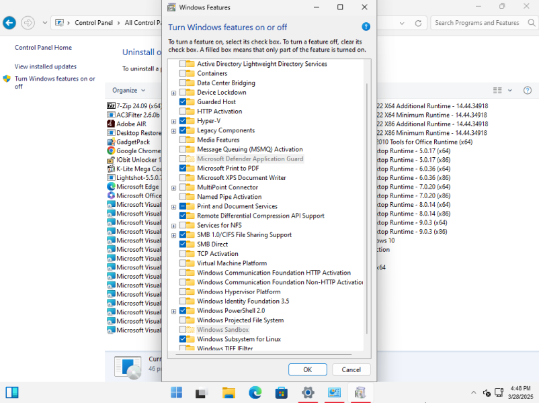Screen dimensions: 539x403
Task: Select the Microsoft Office program icon
Action: click(x=111, y=195)
